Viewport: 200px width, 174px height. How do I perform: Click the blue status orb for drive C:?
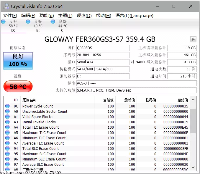(53, 21)
